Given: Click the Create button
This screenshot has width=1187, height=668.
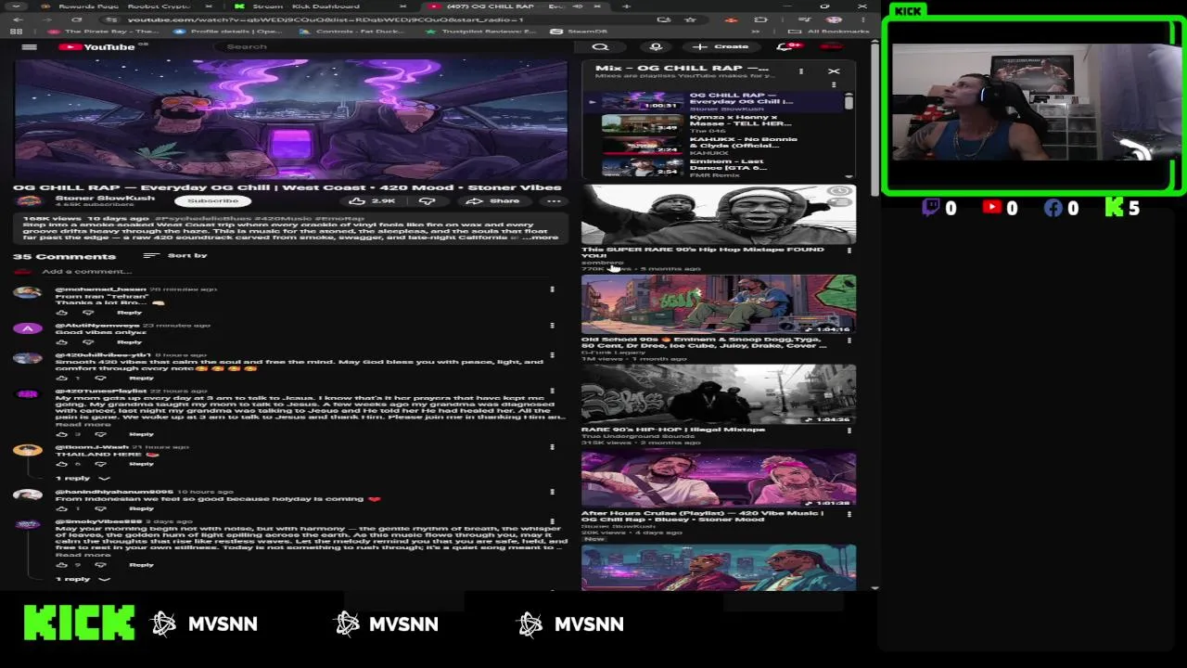Looking at the screenshot, I should [722, 46].
